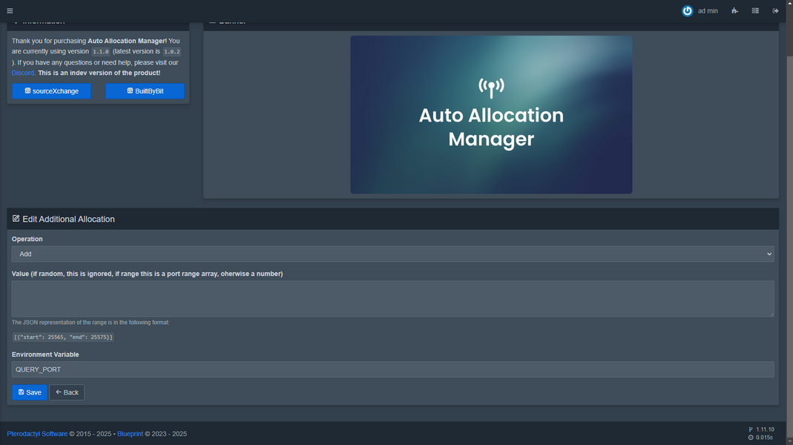The width and height of the screenshot is (793, 445).
Task: Click the edit icon beside Edit Additional Allocation
Action: tap(16, 219)
